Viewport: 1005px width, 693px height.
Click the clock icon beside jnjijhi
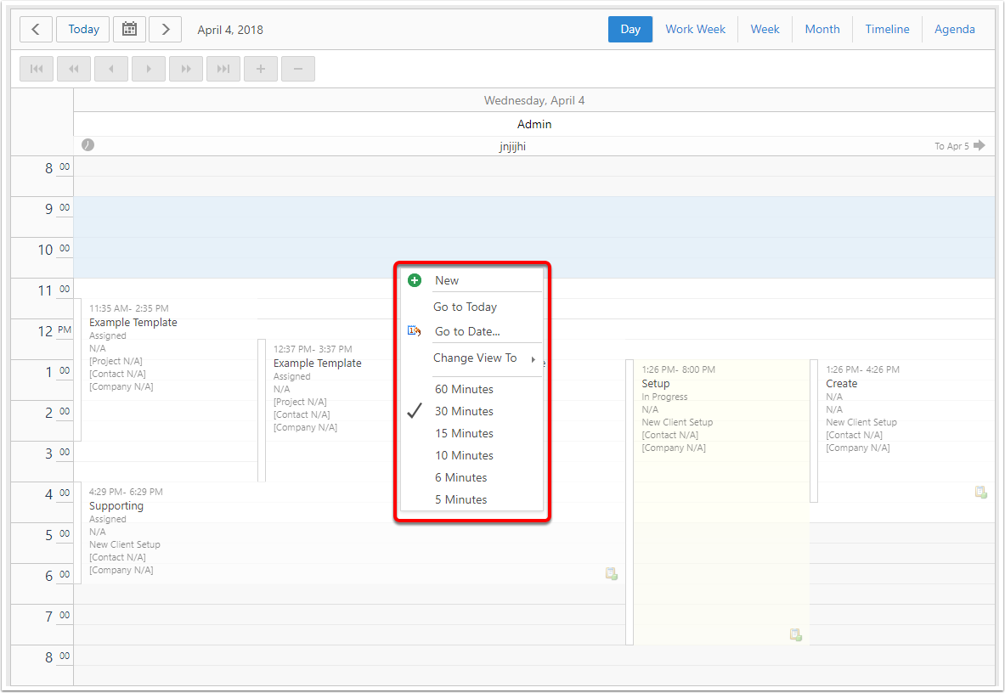click(x=88, y=144)
